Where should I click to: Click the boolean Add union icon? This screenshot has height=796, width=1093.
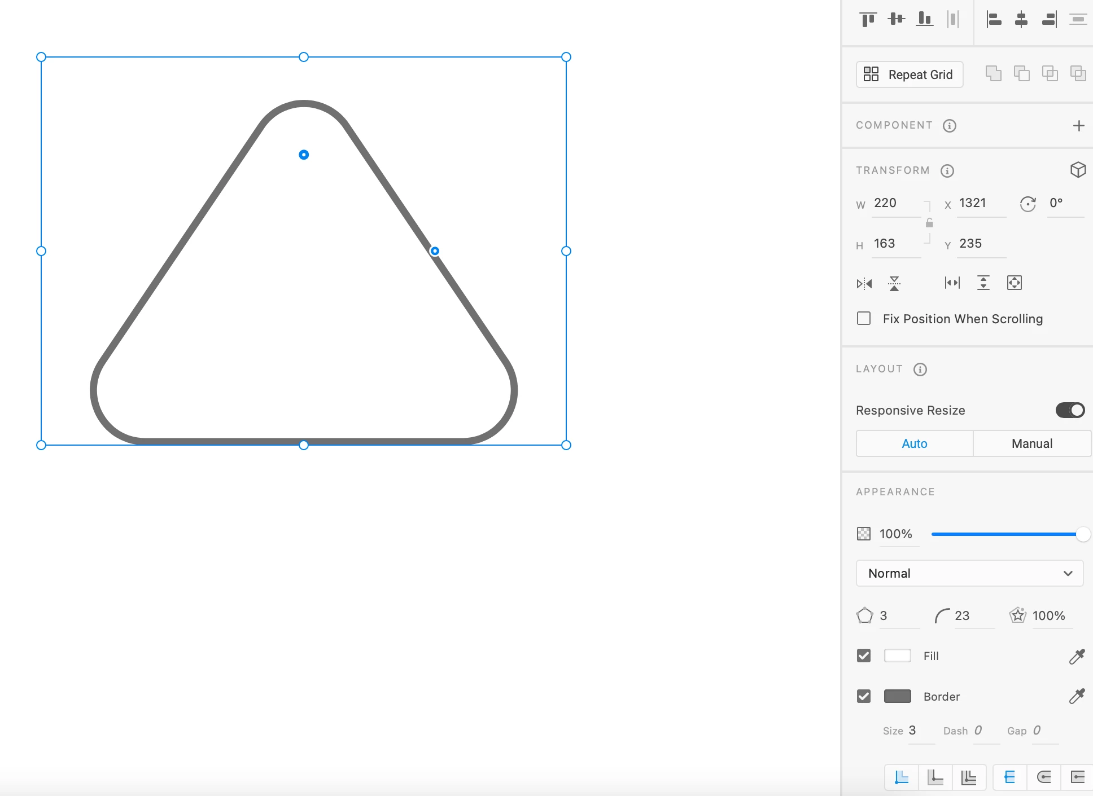[993, 74]
